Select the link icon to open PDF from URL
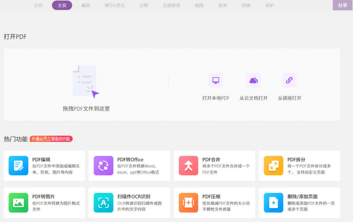This screenshot has width=353, height=222. click(289, 80)
